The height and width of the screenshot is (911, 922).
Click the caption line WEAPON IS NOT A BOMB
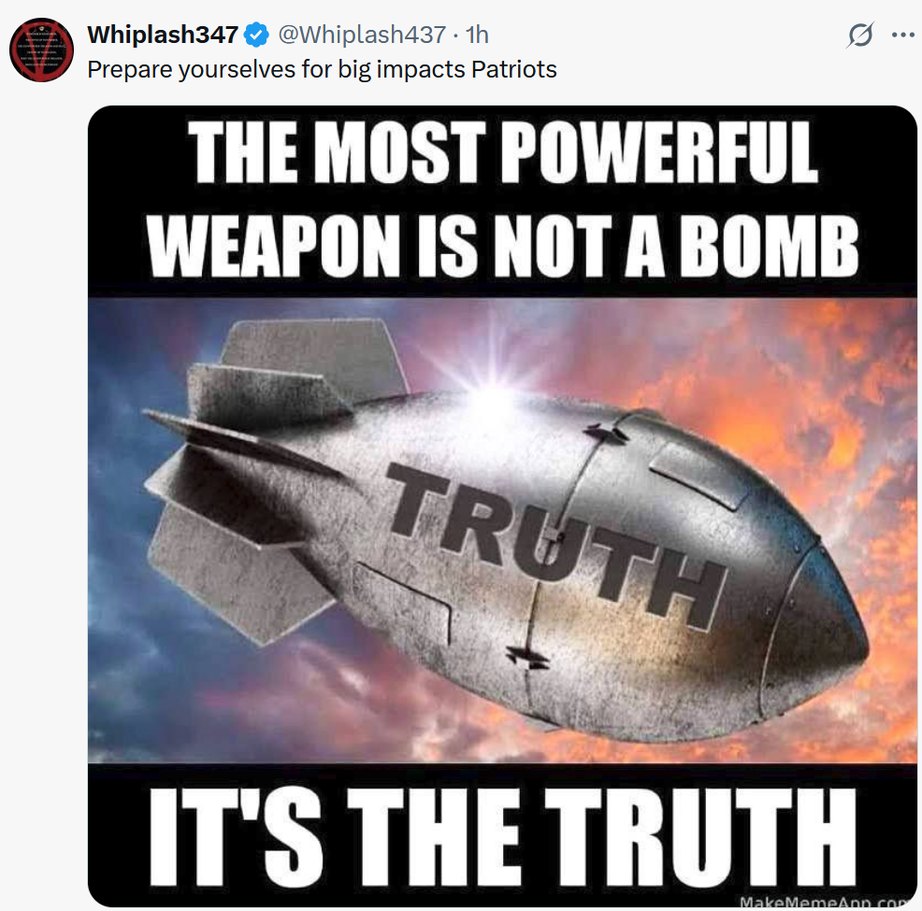pos(503,246)
